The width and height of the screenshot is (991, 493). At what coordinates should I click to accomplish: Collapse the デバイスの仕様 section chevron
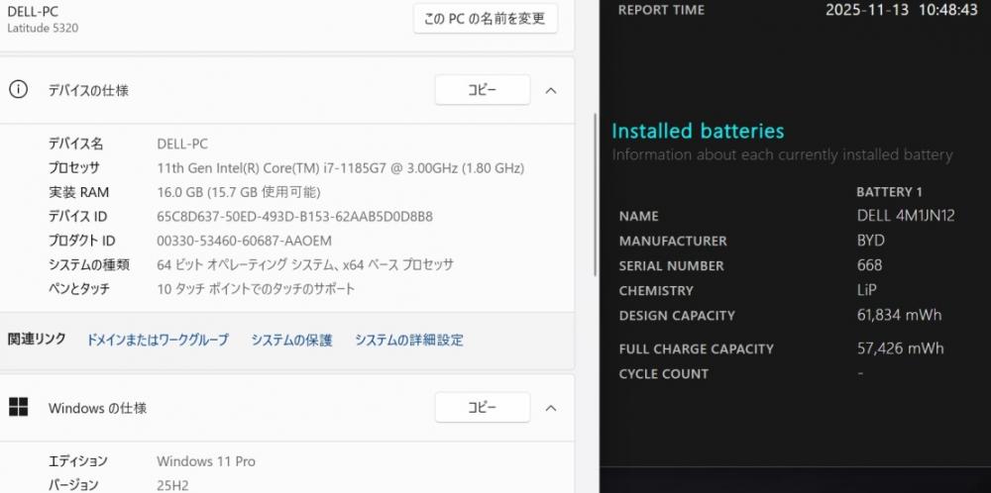[550, 90]
